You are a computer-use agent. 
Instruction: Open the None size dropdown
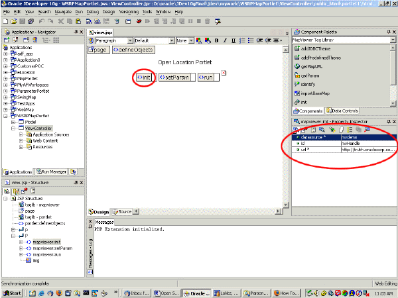[x=191, y=40]
